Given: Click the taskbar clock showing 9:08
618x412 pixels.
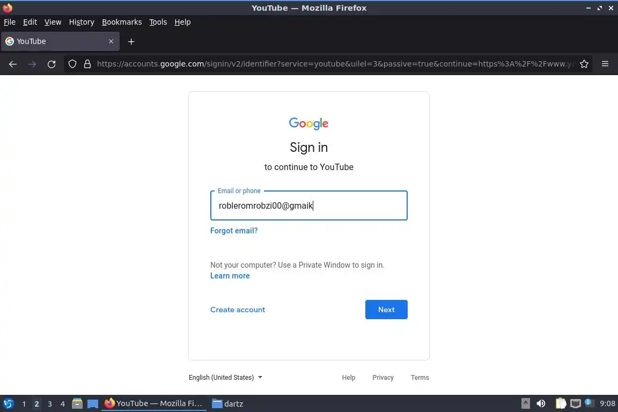Looking at the screenshot, I should [x=607, y=403].
